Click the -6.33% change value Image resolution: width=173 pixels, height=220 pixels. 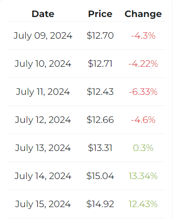(143, 92)
